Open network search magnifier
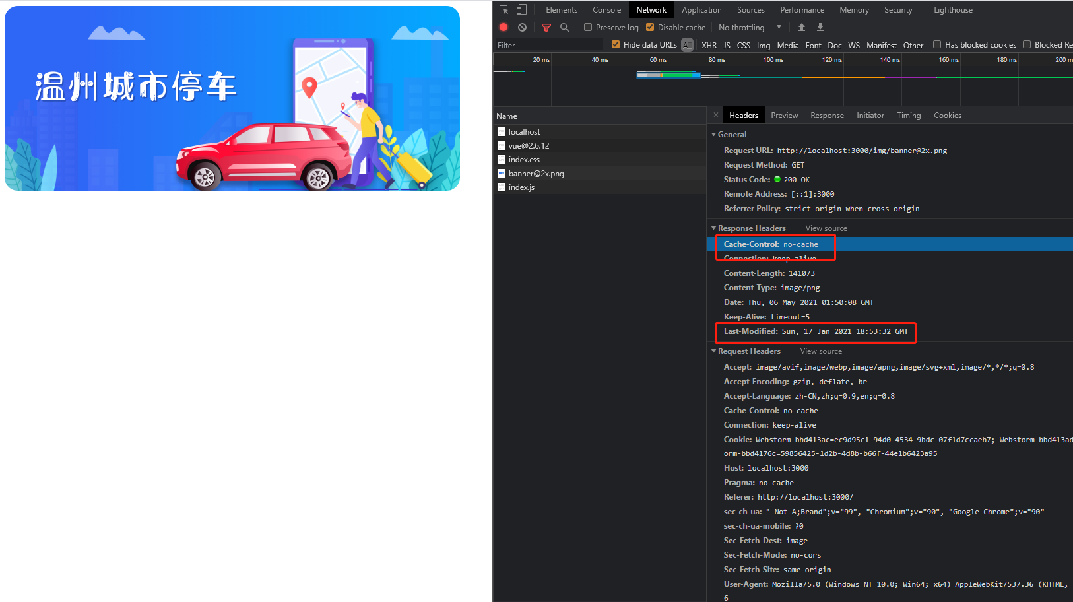 coord(564,27)
